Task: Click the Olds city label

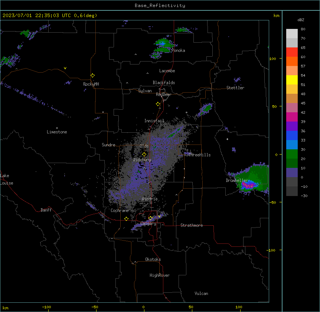Action: [x=144, y=146]
